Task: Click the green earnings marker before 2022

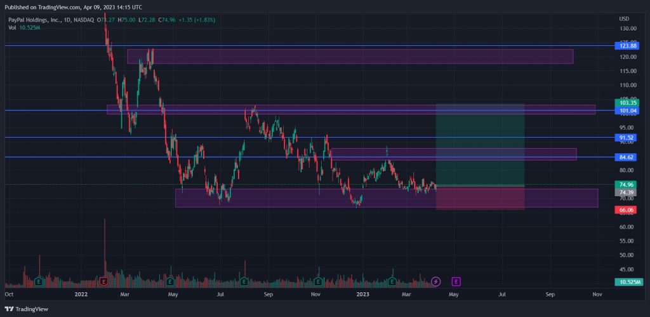Action: click(x=39, y=281)
